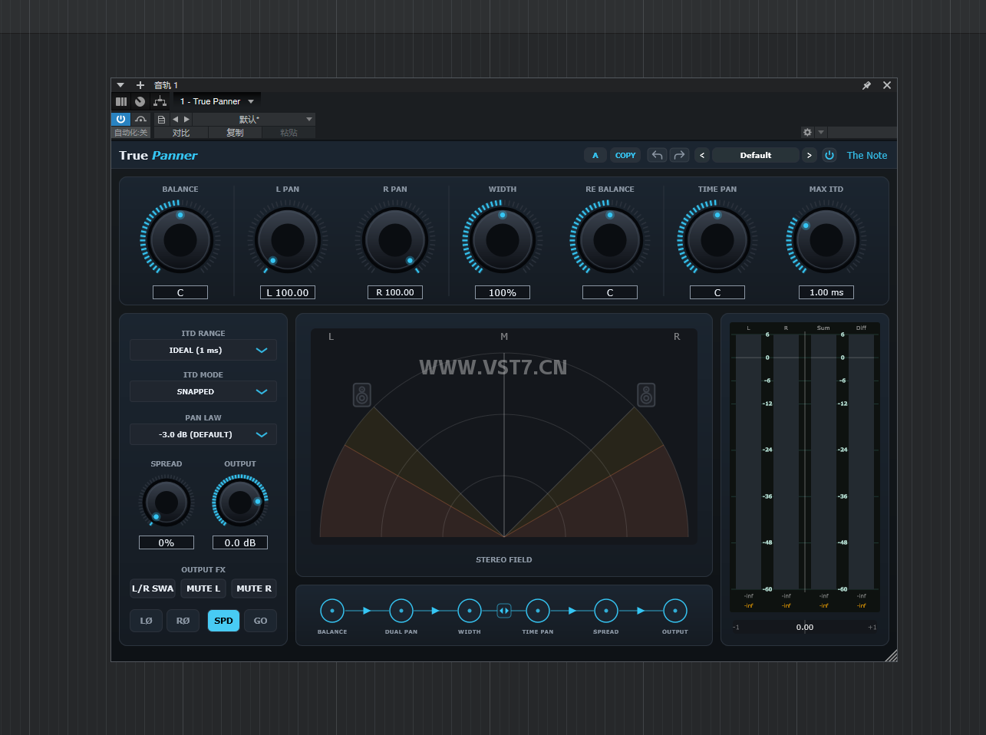Click the COPY button in plugin header
Image resolution: width=986 pixels, height=735 pixels.
(x=625, y=155)
